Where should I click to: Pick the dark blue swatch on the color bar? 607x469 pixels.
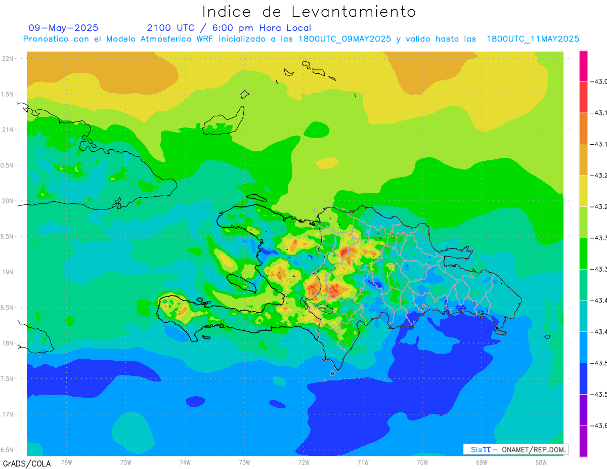point(583,378)
